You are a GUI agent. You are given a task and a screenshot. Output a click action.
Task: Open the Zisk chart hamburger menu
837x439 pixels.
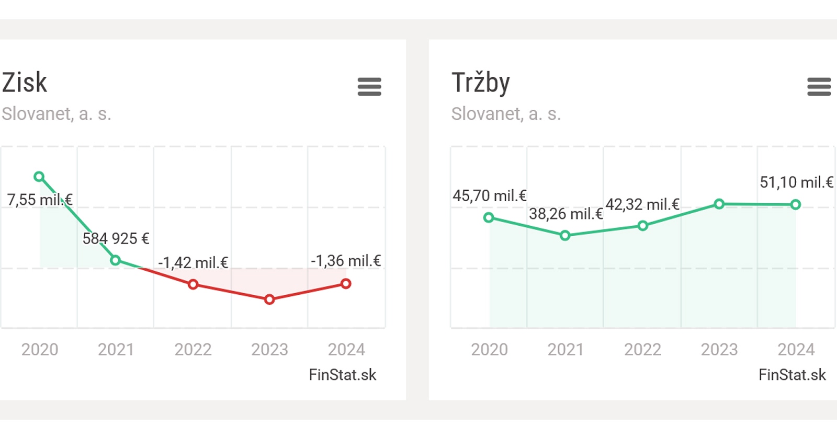click(369, 86)
